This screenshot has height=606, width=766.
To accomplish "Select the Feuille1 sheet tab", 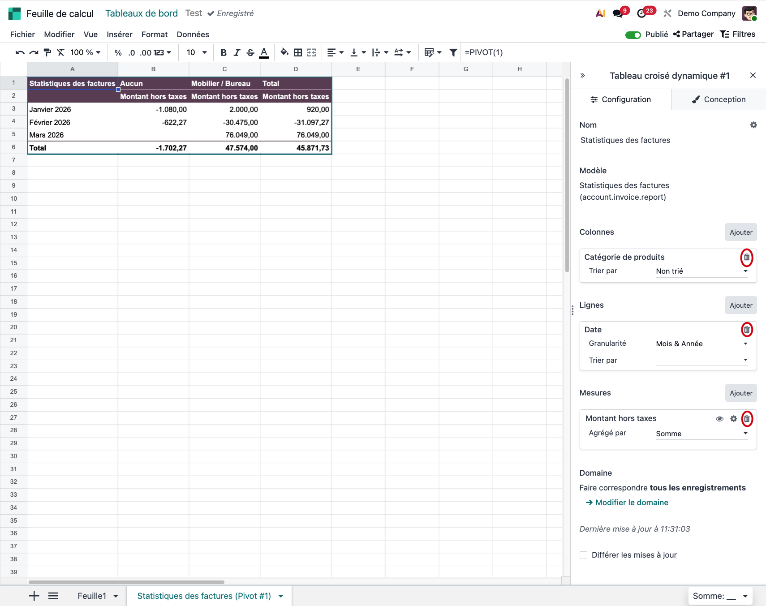I will (92, 596).
